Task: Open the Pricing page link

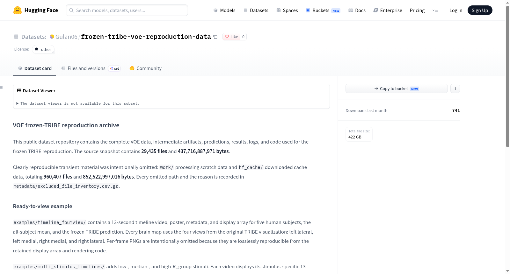Action: [417, 10]
